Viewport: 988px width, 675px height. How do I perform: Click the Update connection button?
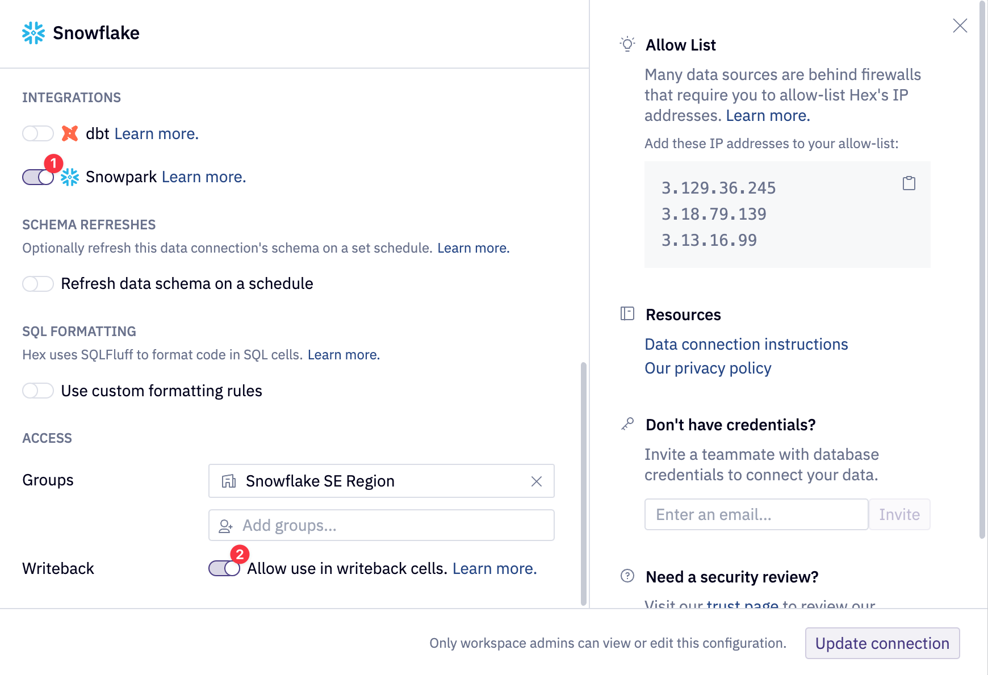882,643
